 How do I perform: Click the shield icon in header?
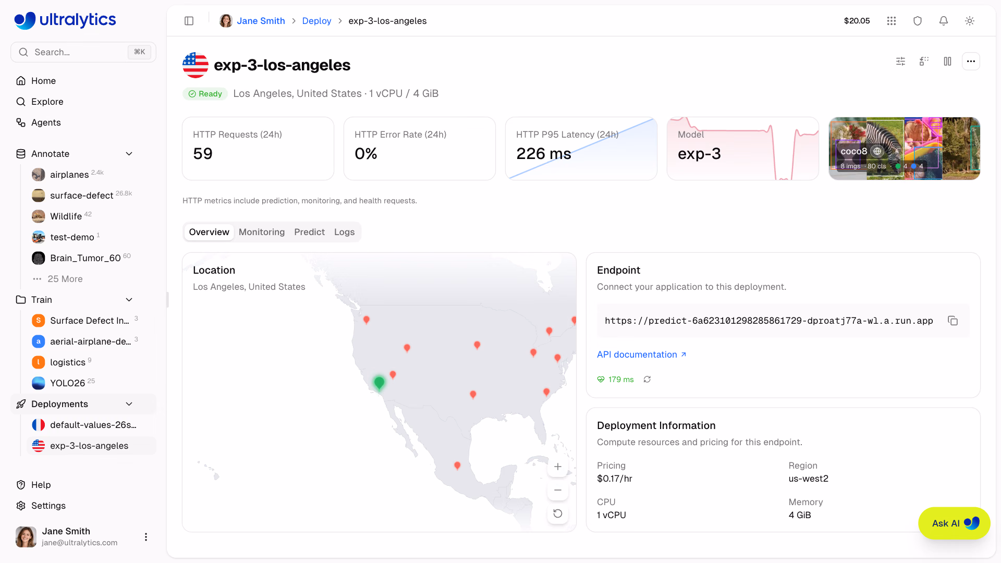click(918, 21)
